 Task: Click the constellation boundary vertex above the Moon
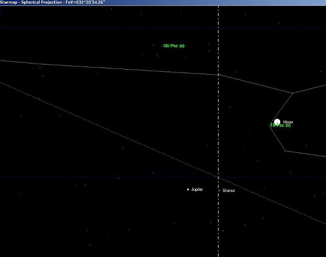292,93
